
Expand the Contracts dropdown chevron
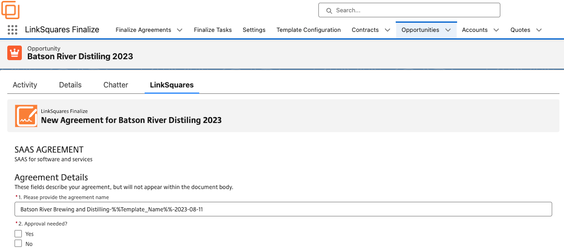pyautogui.click(x=388, y=30)
